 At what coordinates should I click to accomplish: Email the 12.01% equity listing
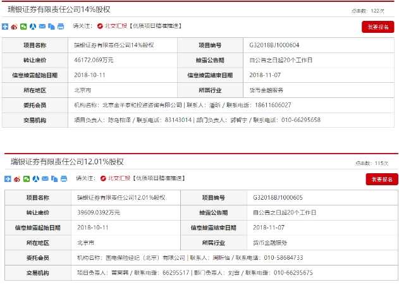(x=45, y=179)
